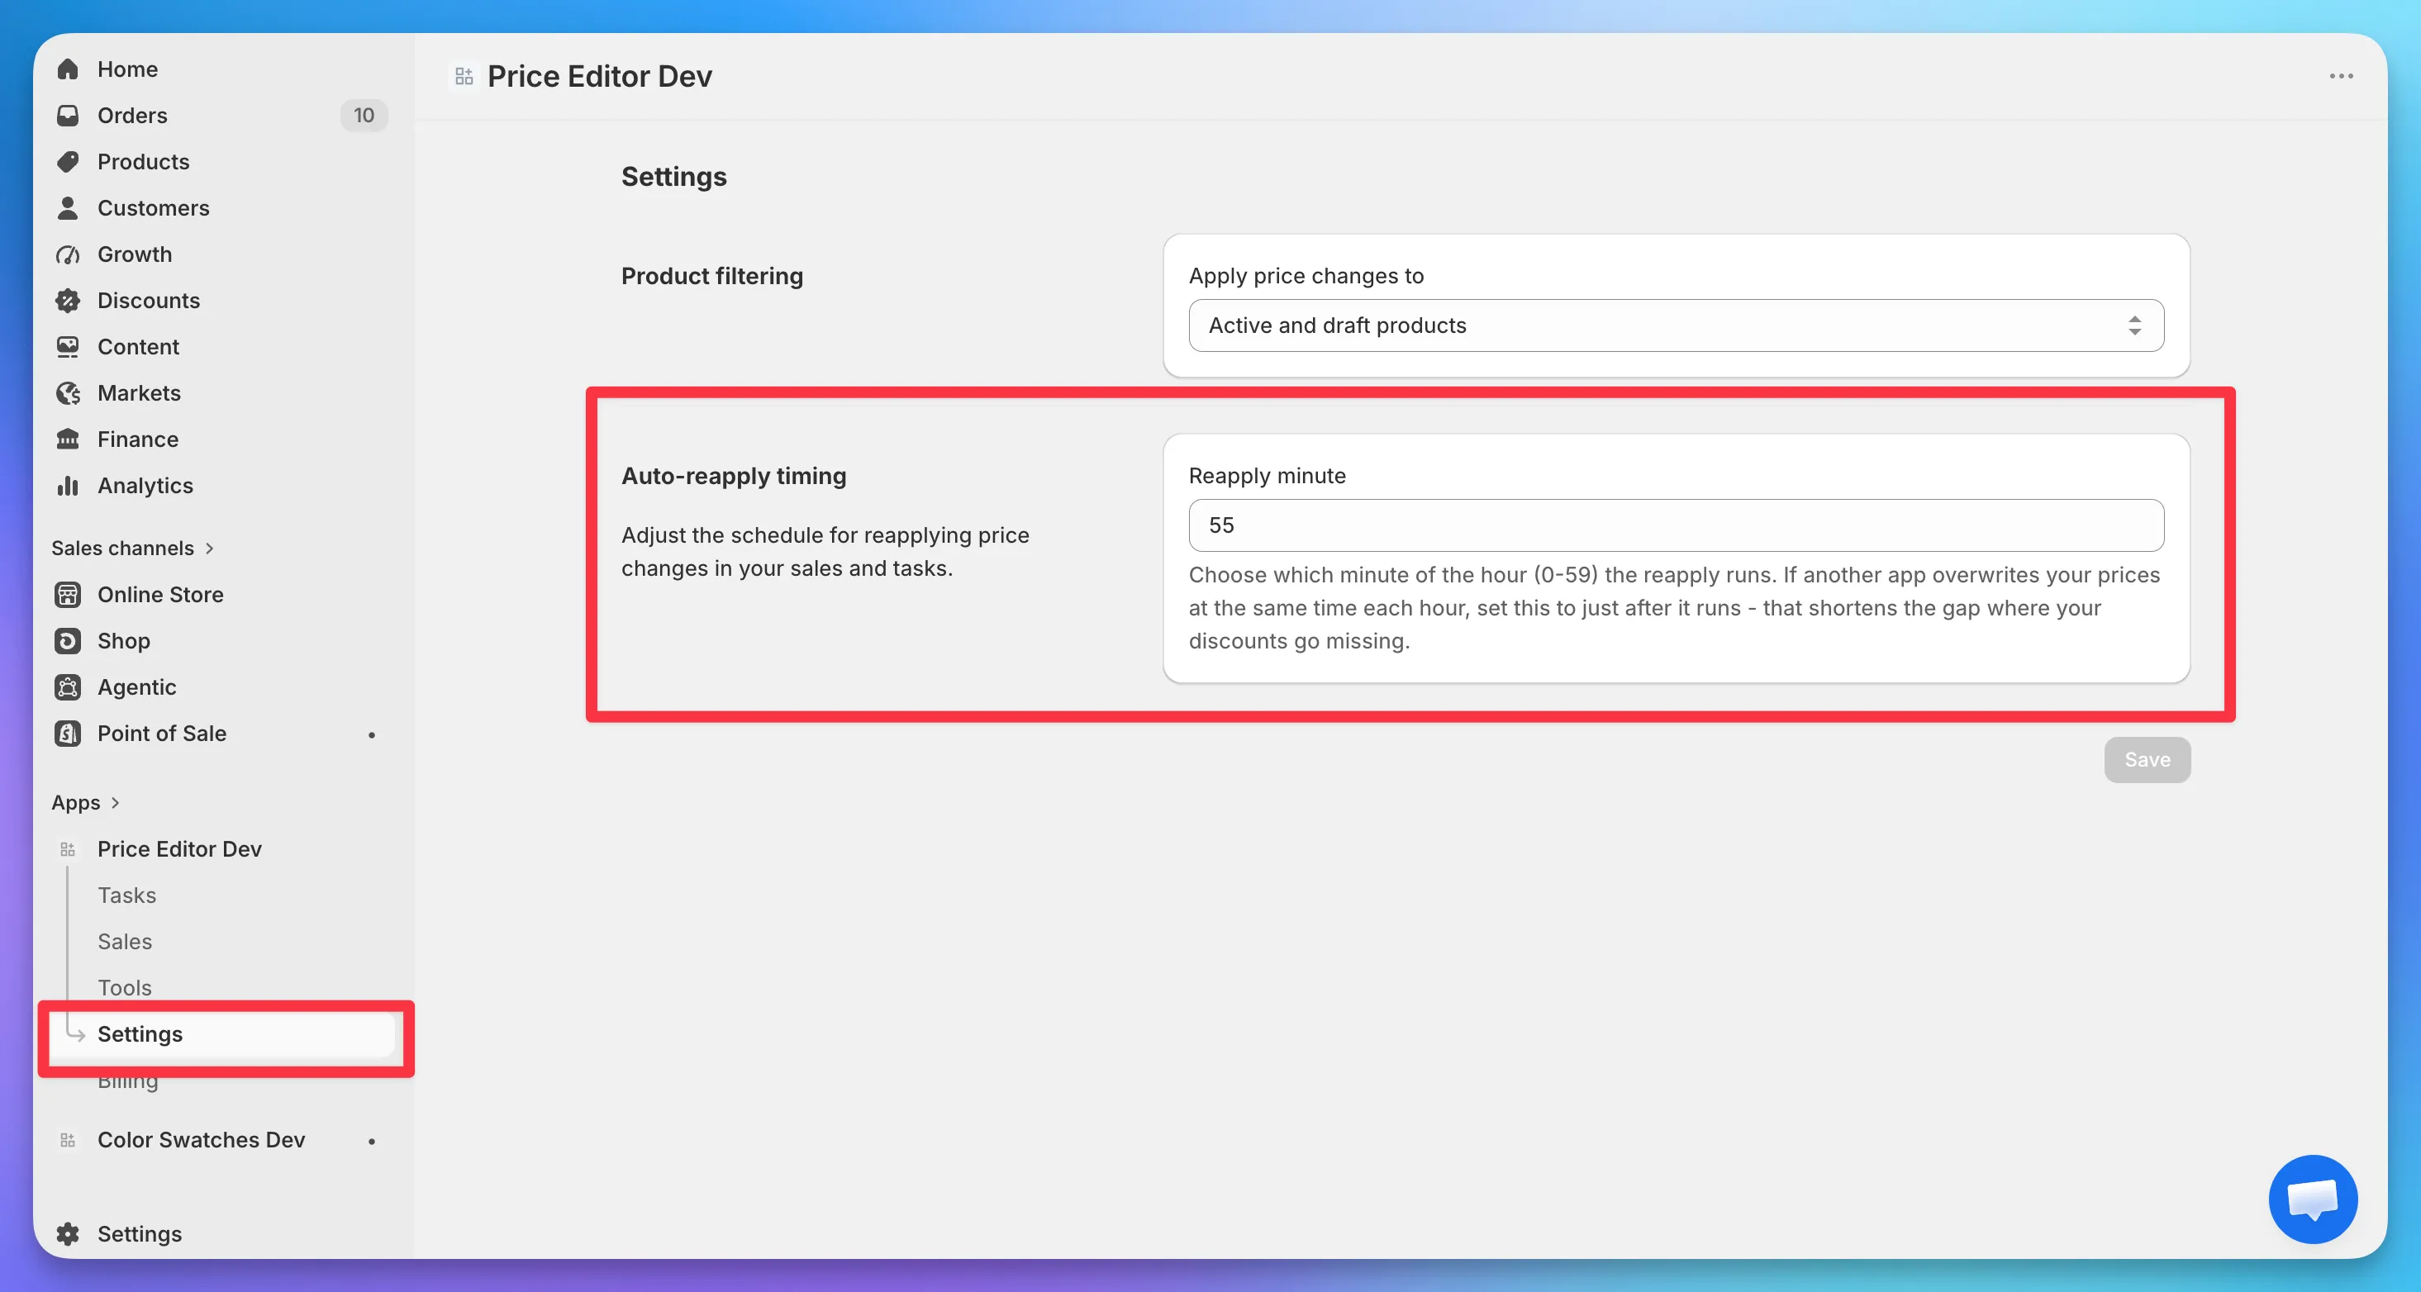
Task: Click the Content monitor icon
Action: point(68,347)
